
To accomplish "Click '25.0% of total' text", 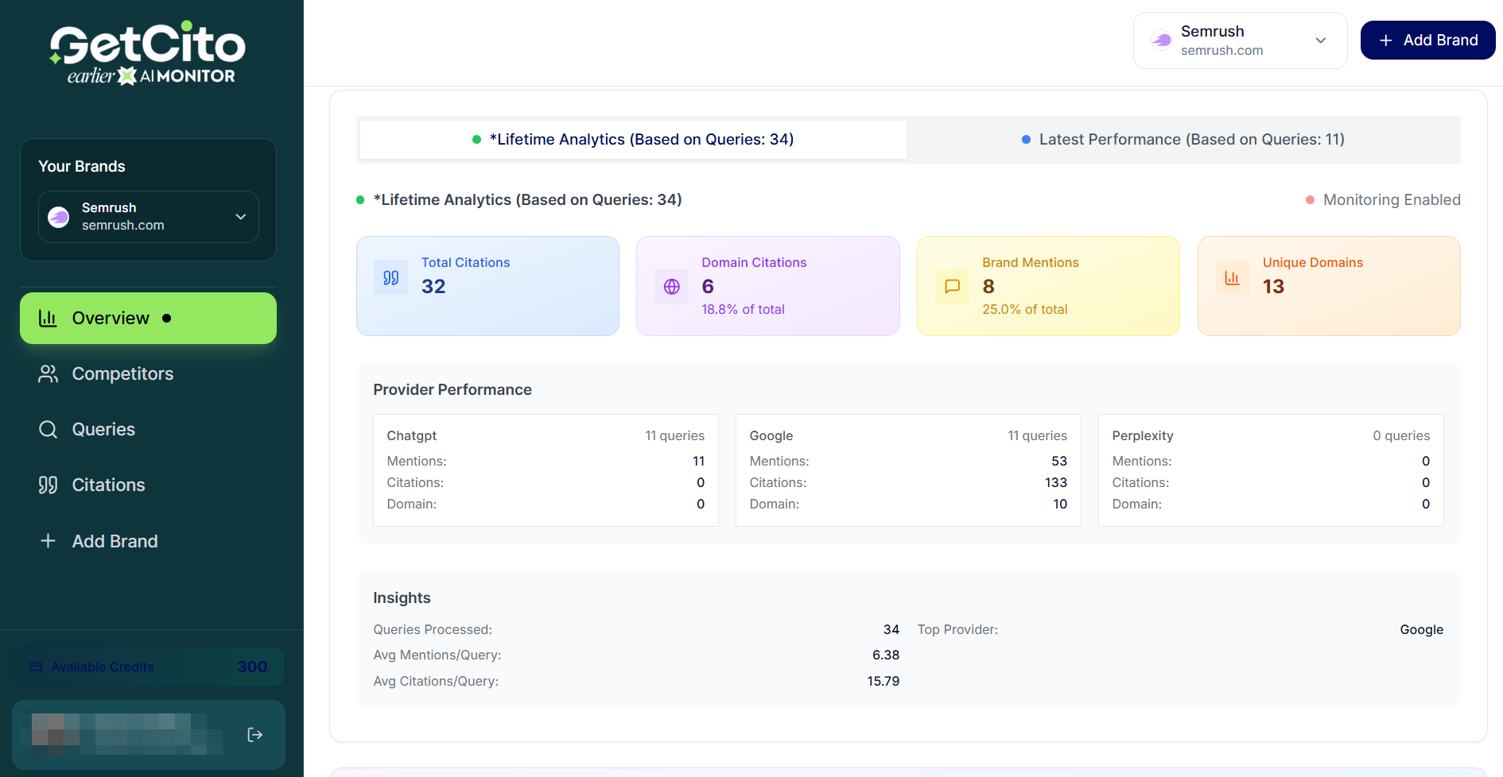I will click(1025, 310).
